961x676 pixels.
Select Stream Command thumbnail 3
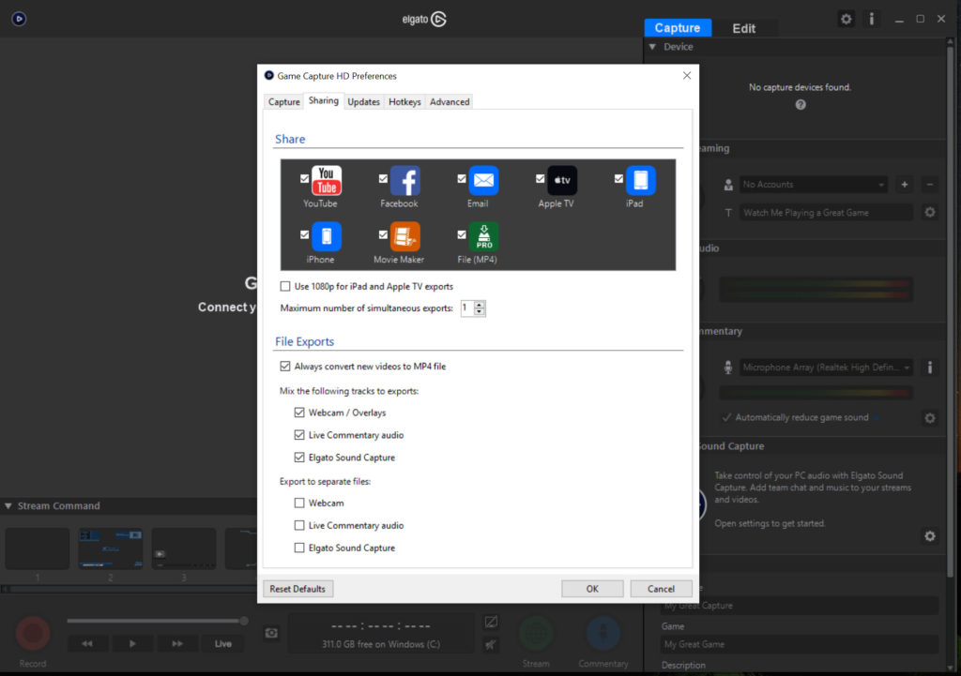point(184,548)
